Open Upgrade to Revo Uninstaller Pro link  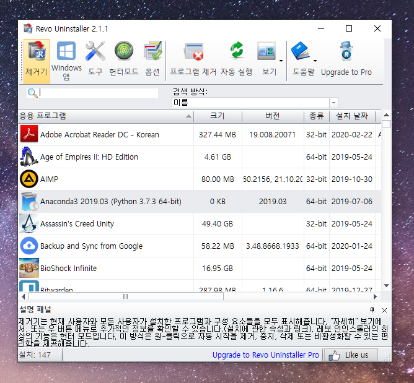tap(266, 355)
